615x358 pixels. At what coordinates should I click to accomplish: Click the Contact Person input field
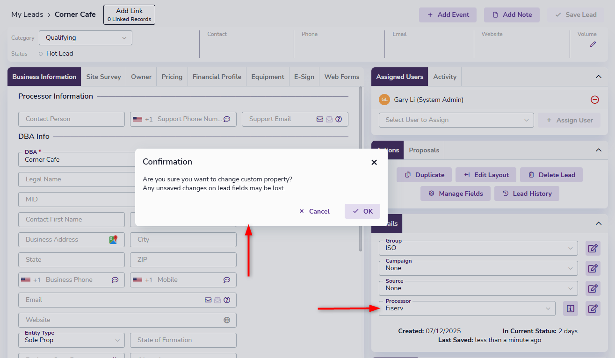coord(72,119)
